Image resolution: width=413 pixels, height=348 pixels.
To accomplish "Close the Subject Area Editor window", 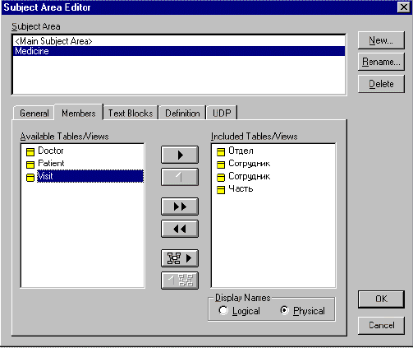I will (403, 7).
